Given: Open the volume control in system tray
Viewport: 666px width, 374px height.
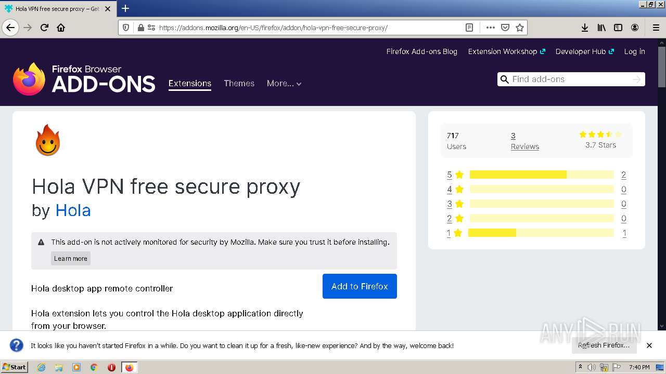Looking at the screenshot, I should click(592, 367).
